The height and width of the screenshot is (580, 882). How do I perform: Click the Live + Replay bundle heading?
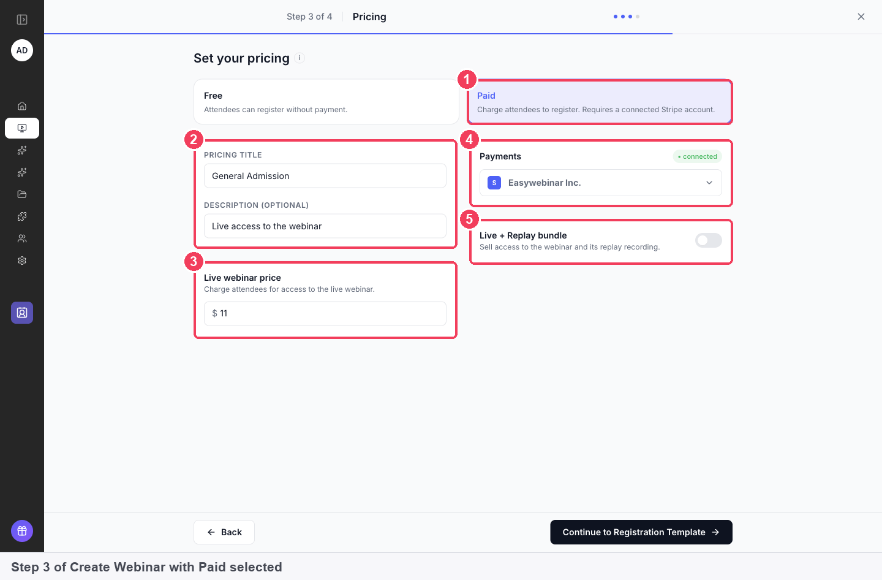[523, 235]
